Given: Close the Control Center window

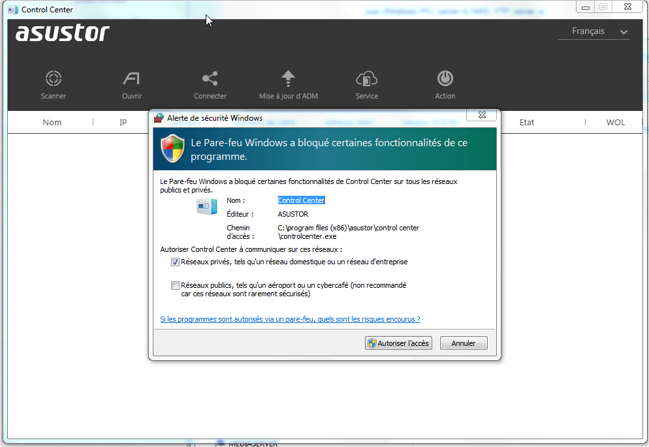Looking at the screenshot, I should pos(627,7).
